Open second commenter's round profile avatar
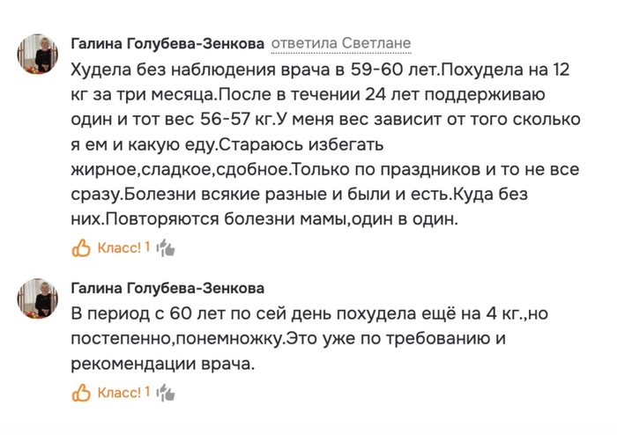This screenshot has height=435, width=617. click(38, 300)
